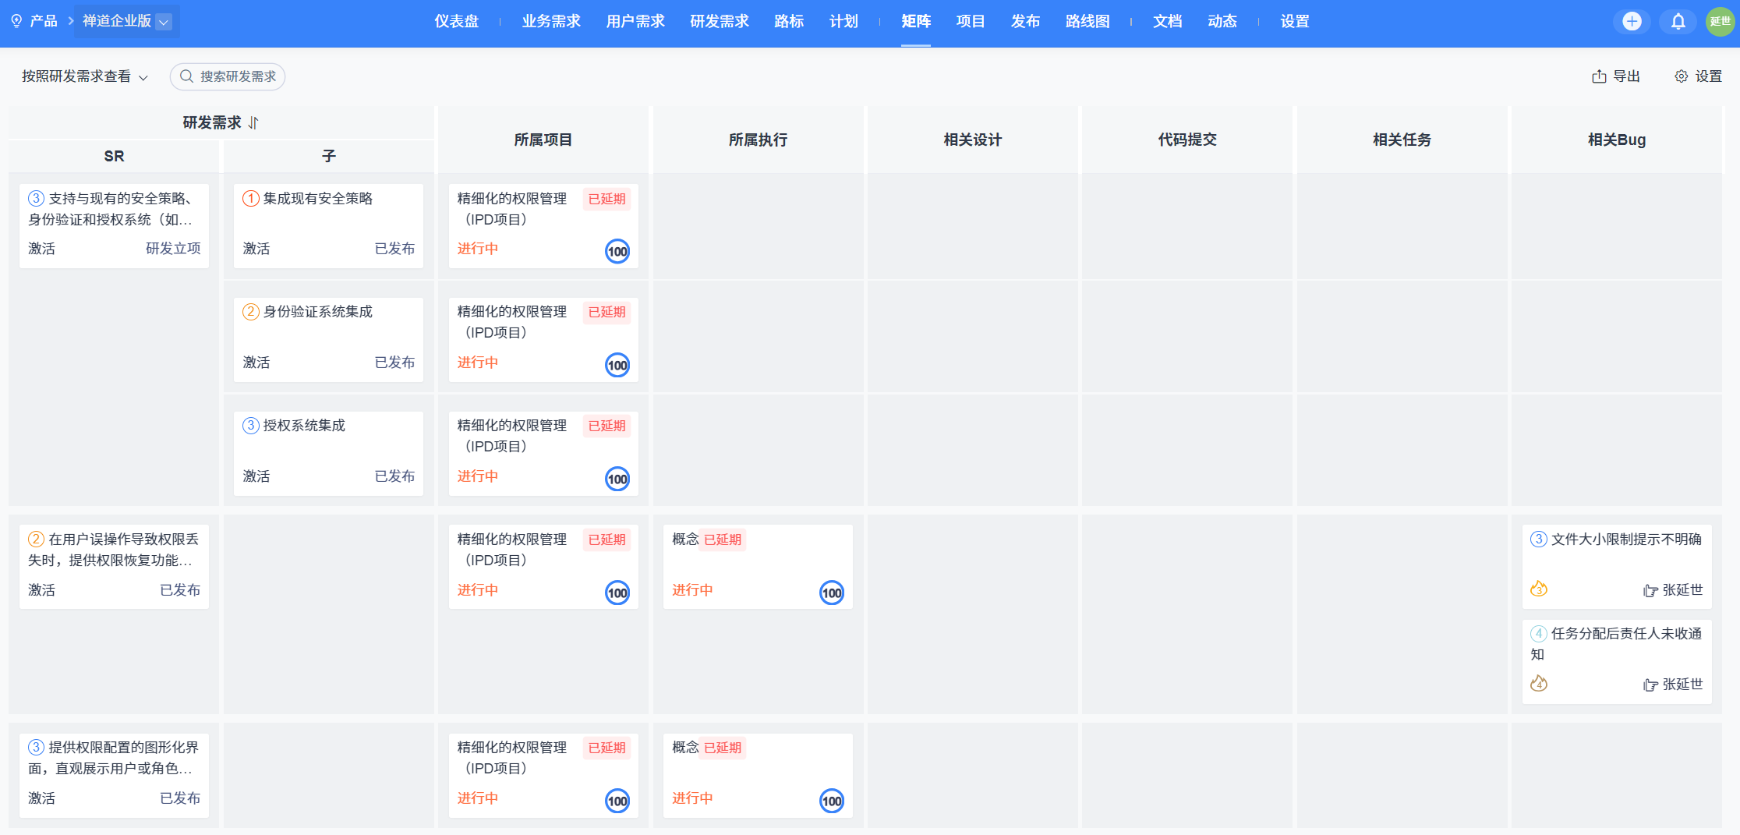Click the 设置 button beside 导出

point(1699,76)
